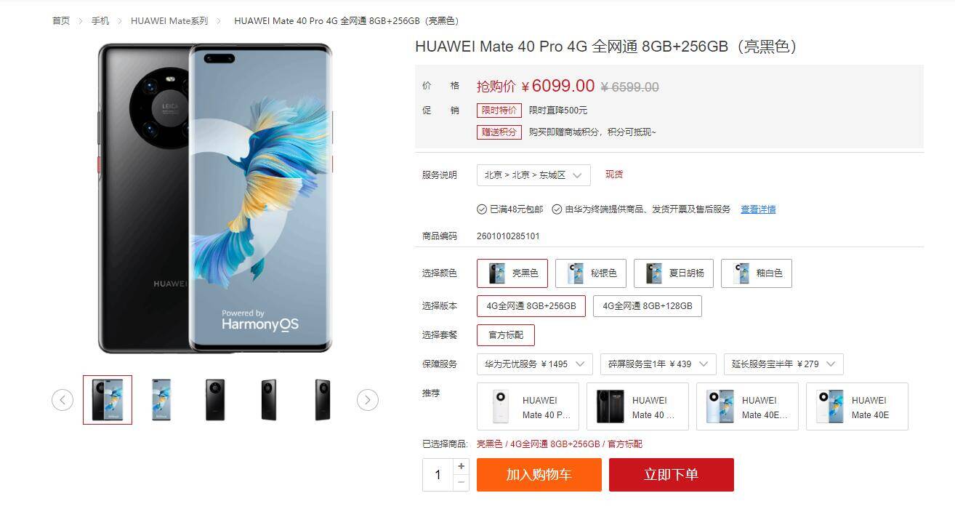Expand the 碎屏服务宝1年 ¥439 dropdown
955x525 pixels.
pos(658,364)
